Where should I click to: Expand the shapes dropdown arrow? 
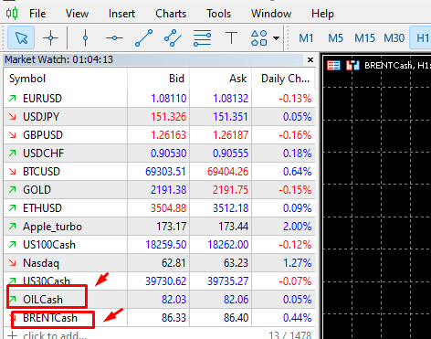(x=276, y=38)
